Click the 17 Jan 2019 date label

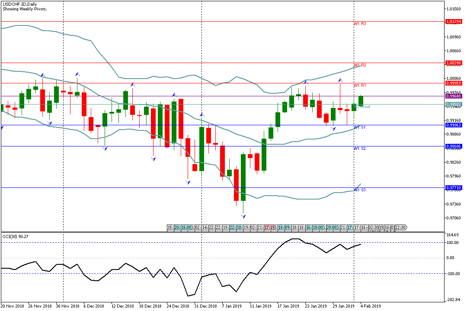288,306
